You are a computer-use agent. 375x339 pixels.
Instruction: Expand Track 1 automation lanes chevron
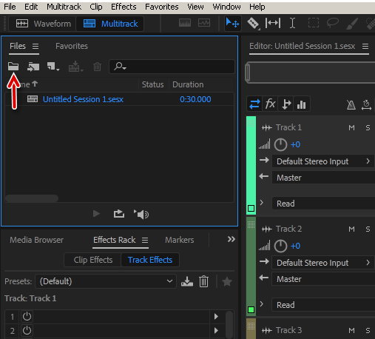[x=262, y=203]
